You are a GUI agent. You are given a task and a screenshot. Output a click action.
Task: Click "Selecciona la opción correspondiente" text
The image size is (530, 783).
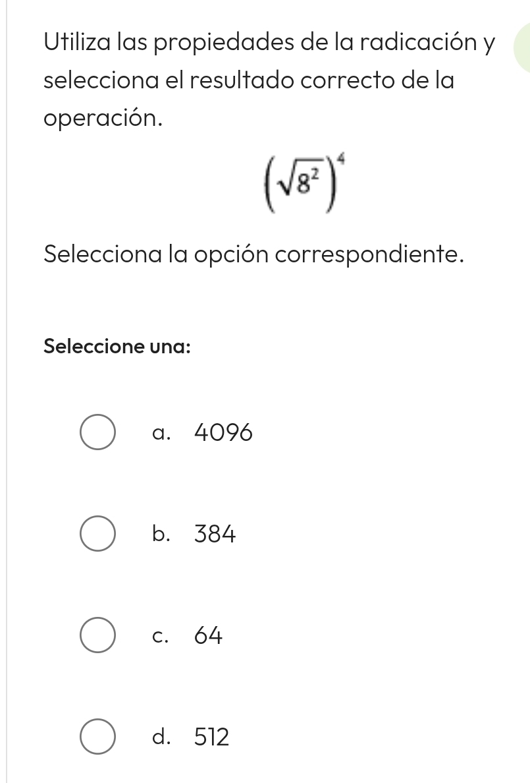(251, 255)
